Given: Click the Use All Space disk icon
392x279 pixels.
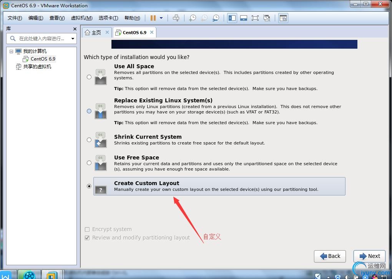Looking at the screenshot, I should pyautogui.click(x=101, y=77).
